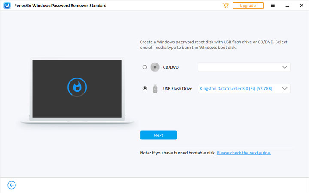The image size is (309, 193).
Task: Close the FonesGo window
Action: (302, 6)
